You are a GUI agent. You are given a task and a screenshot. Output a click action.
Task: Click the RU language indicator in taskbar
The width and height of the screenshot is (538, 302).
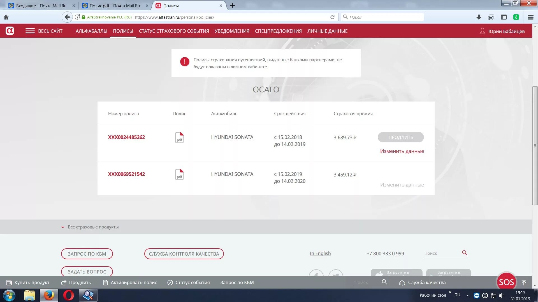click(x=457, y=295)
